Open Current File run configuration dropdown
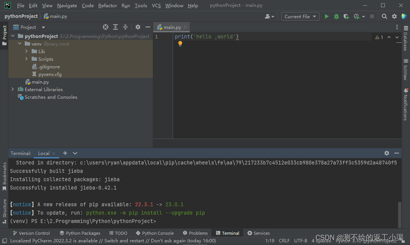The height and width of the screenshot is (245, 410). point(300,16)
